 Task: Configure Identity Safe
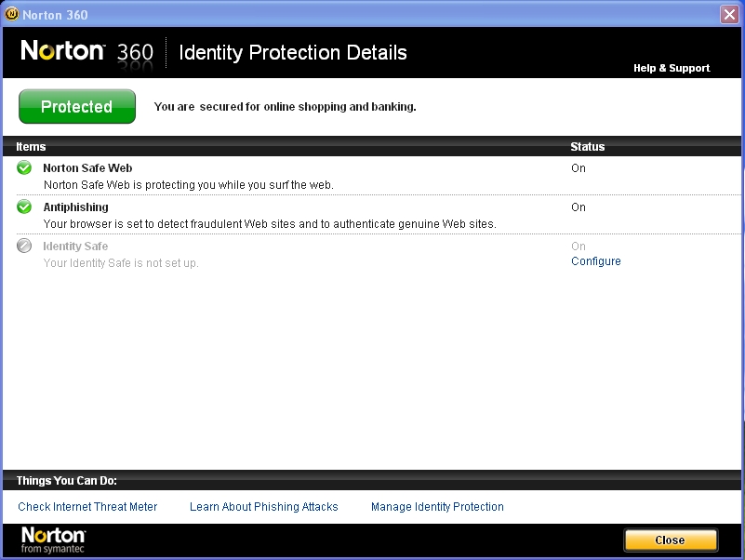click(596, 261)
